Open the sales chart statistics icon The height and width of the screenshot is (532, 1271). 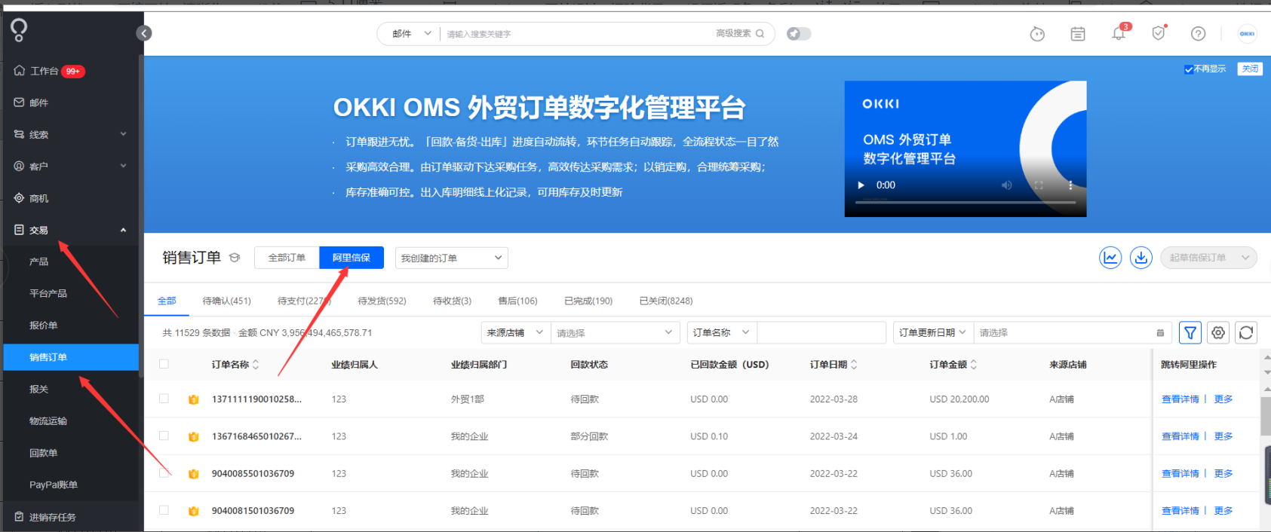coord(1110,258)
